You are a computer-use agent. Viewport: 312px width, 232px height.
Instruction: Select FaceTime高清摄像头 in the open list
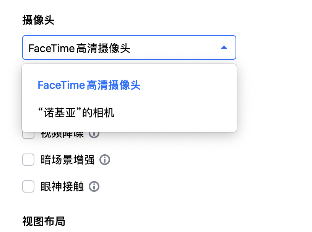[x=89, y=85]
